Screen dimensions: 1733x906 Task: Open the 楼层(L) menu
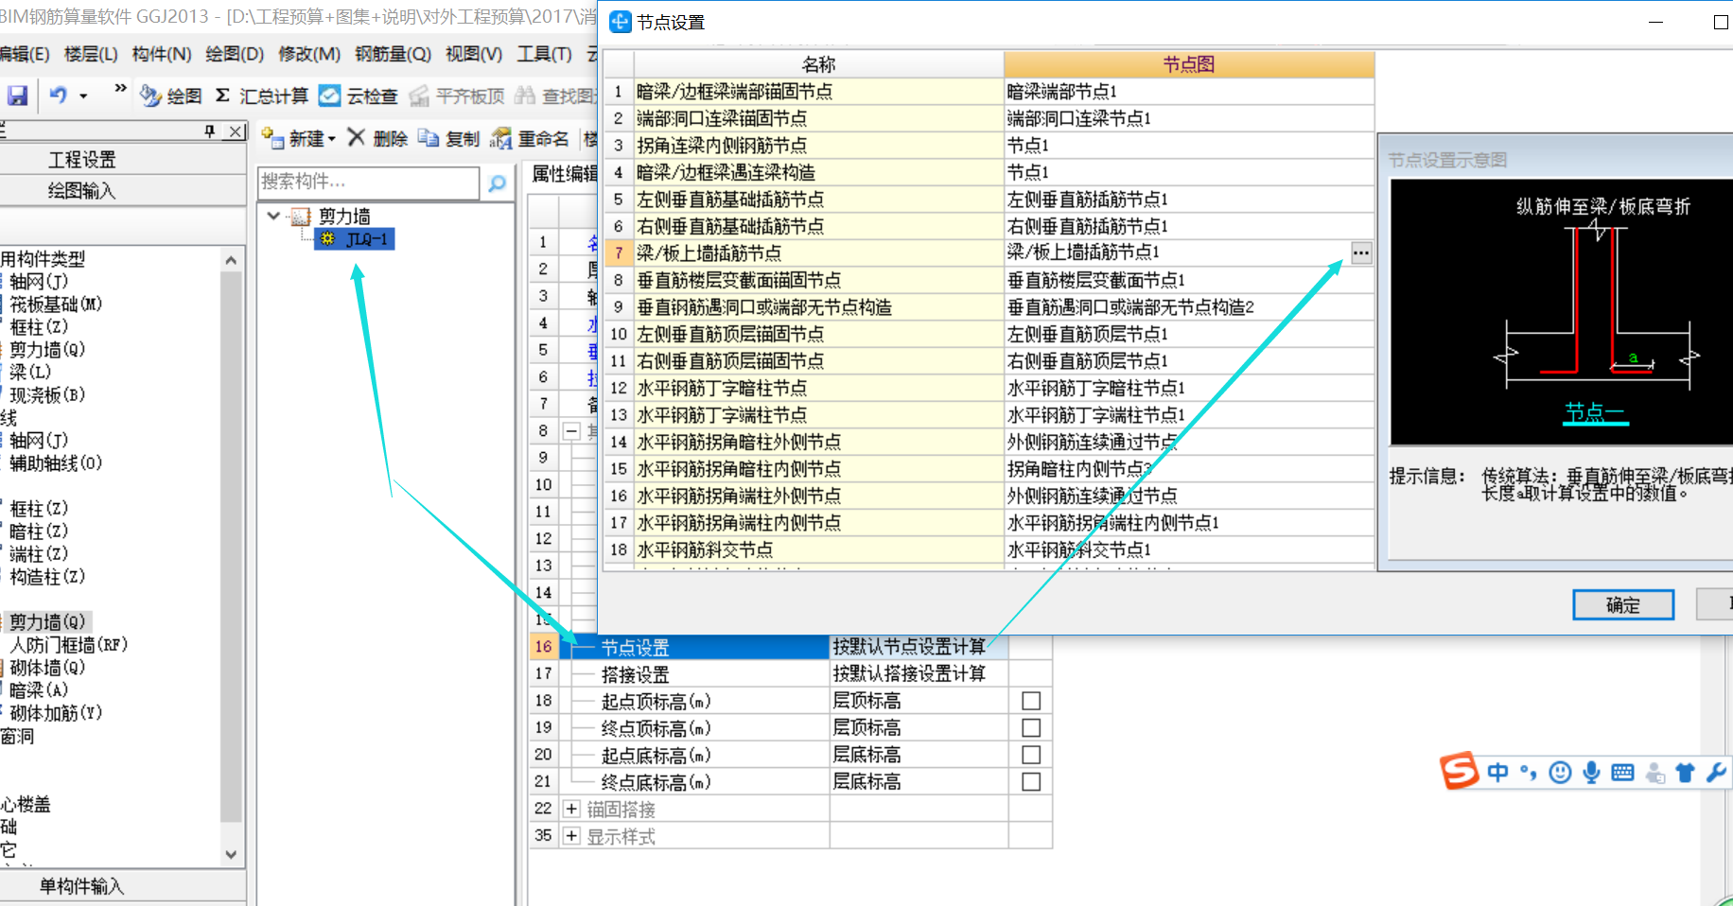pyautogui.click(x=91, y=54)
